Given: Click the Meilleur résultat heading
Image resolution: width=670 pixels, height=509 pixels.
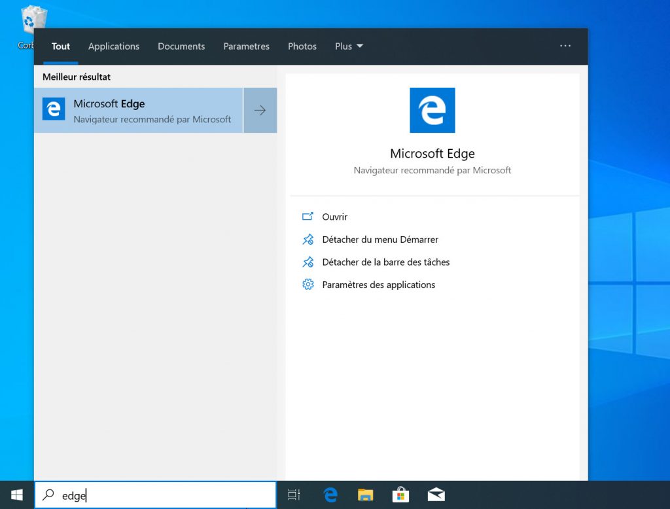Looking at the screenshot, I should (77, 77).
